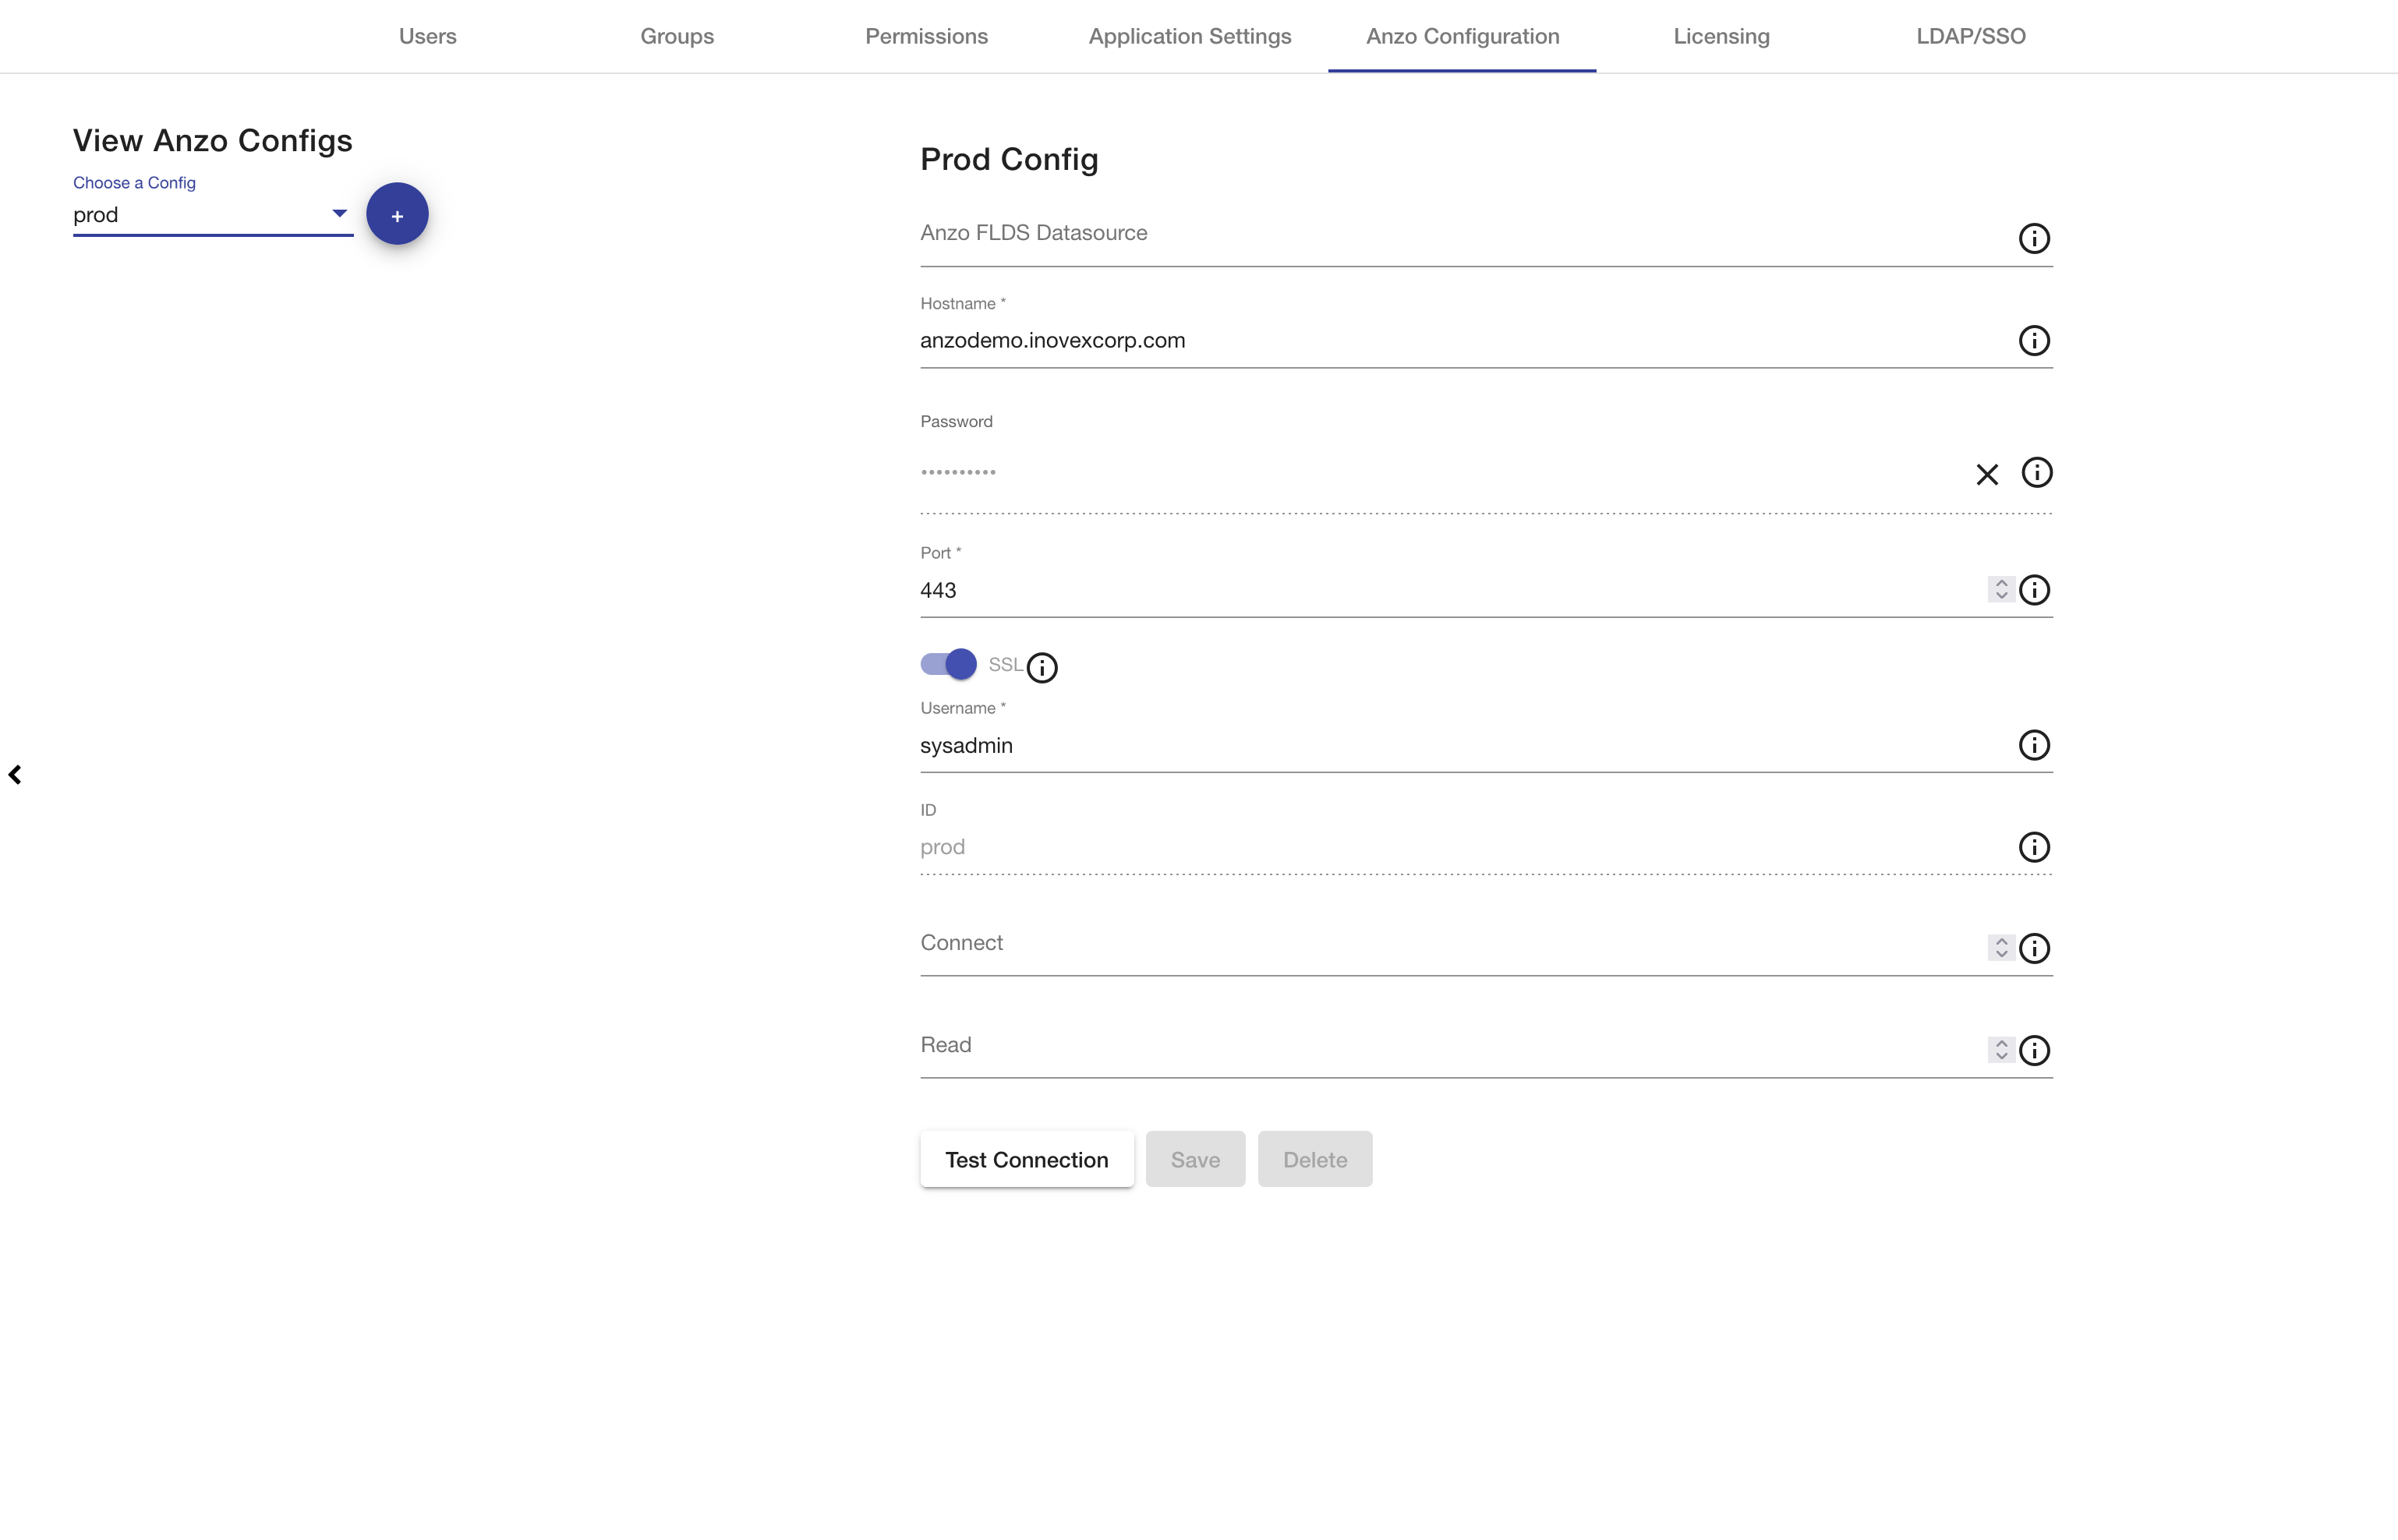Click the Prod Config heading
The height and width of the screenshot is (1540, 2398).
pyautogui.click(x=1009, y=159)
